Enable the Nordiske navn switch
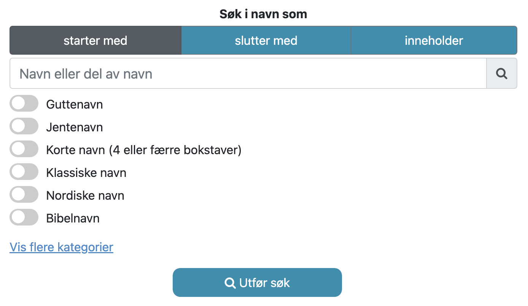528x306 pixels. point(24,194)
